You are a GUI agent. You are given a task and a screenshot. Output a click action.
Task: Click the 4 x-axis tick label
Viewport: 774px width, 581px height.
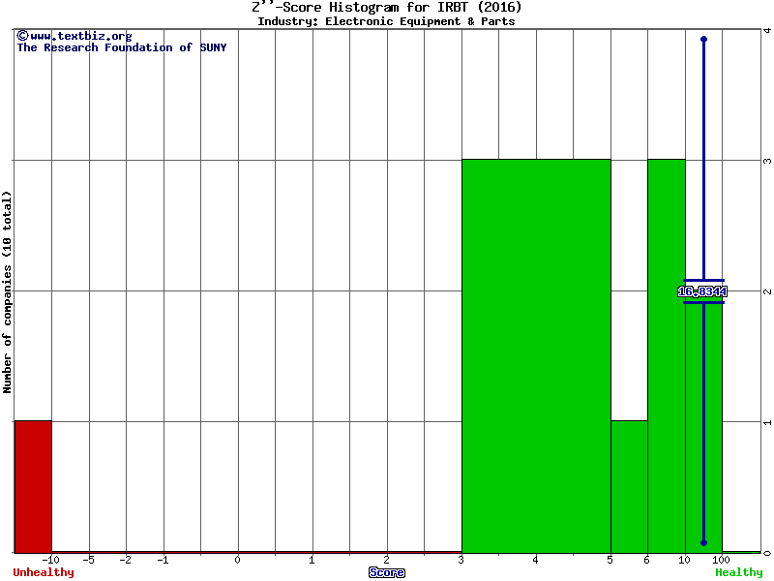536,560
